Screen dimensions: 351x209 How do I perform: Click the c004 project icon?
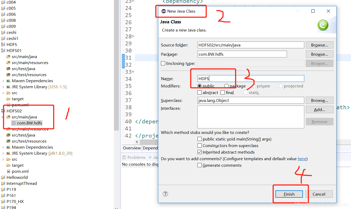(x=3, y=2)
